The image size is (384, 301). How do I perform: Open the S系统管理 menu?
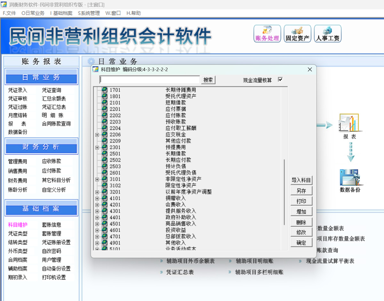click(x=89, y=13)
